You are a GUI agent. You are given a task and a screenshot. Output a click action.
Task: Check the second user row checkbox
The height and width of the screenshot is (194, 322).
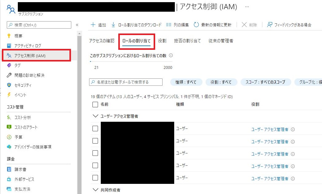pyautogui.click(x=95, y=141)
